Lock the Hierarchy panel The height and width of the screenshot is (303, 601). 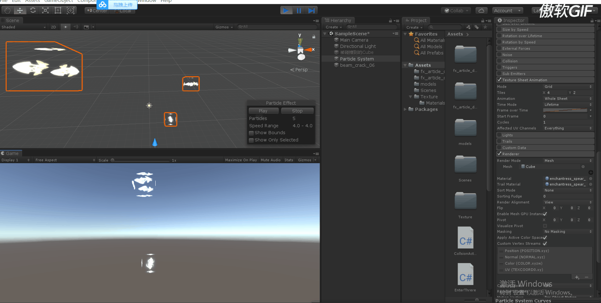tap(390, 21)
